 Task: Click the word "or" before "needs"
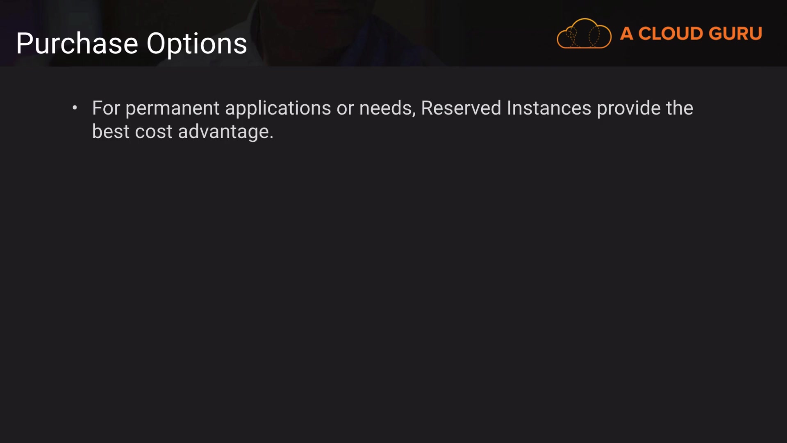(x=345, y=109)
